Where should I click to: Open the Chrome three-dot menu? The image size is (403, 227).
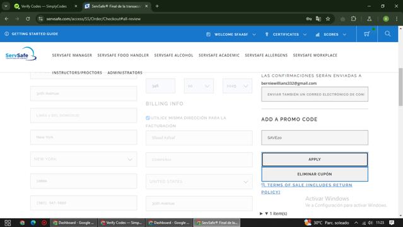tap(397, 19)
